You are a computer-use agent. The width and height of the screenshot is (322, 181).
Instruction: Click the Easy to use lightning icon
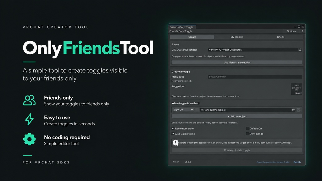[x=29, y=119]
